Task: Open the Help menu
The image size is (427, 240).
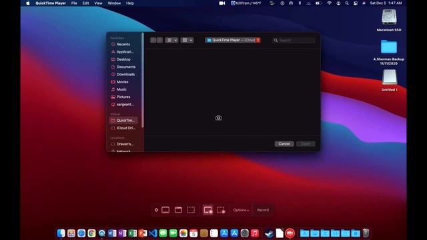Action: click(x=130, y=3)
